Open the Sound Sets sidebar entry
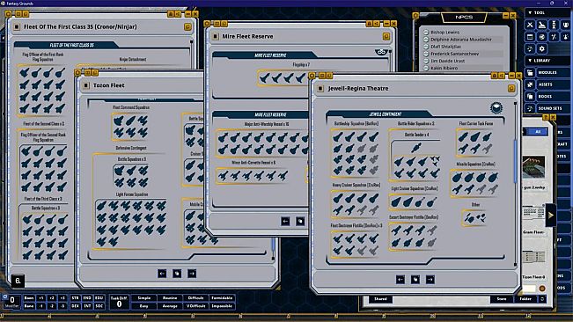 [x=554, y=108]
